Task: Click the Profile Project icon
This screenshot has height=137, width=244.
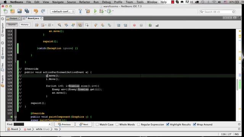Action: pyautogui.click(x=109, y=11)
